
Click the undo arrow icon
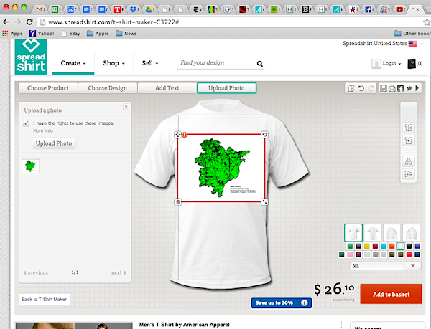coord(361,88)
